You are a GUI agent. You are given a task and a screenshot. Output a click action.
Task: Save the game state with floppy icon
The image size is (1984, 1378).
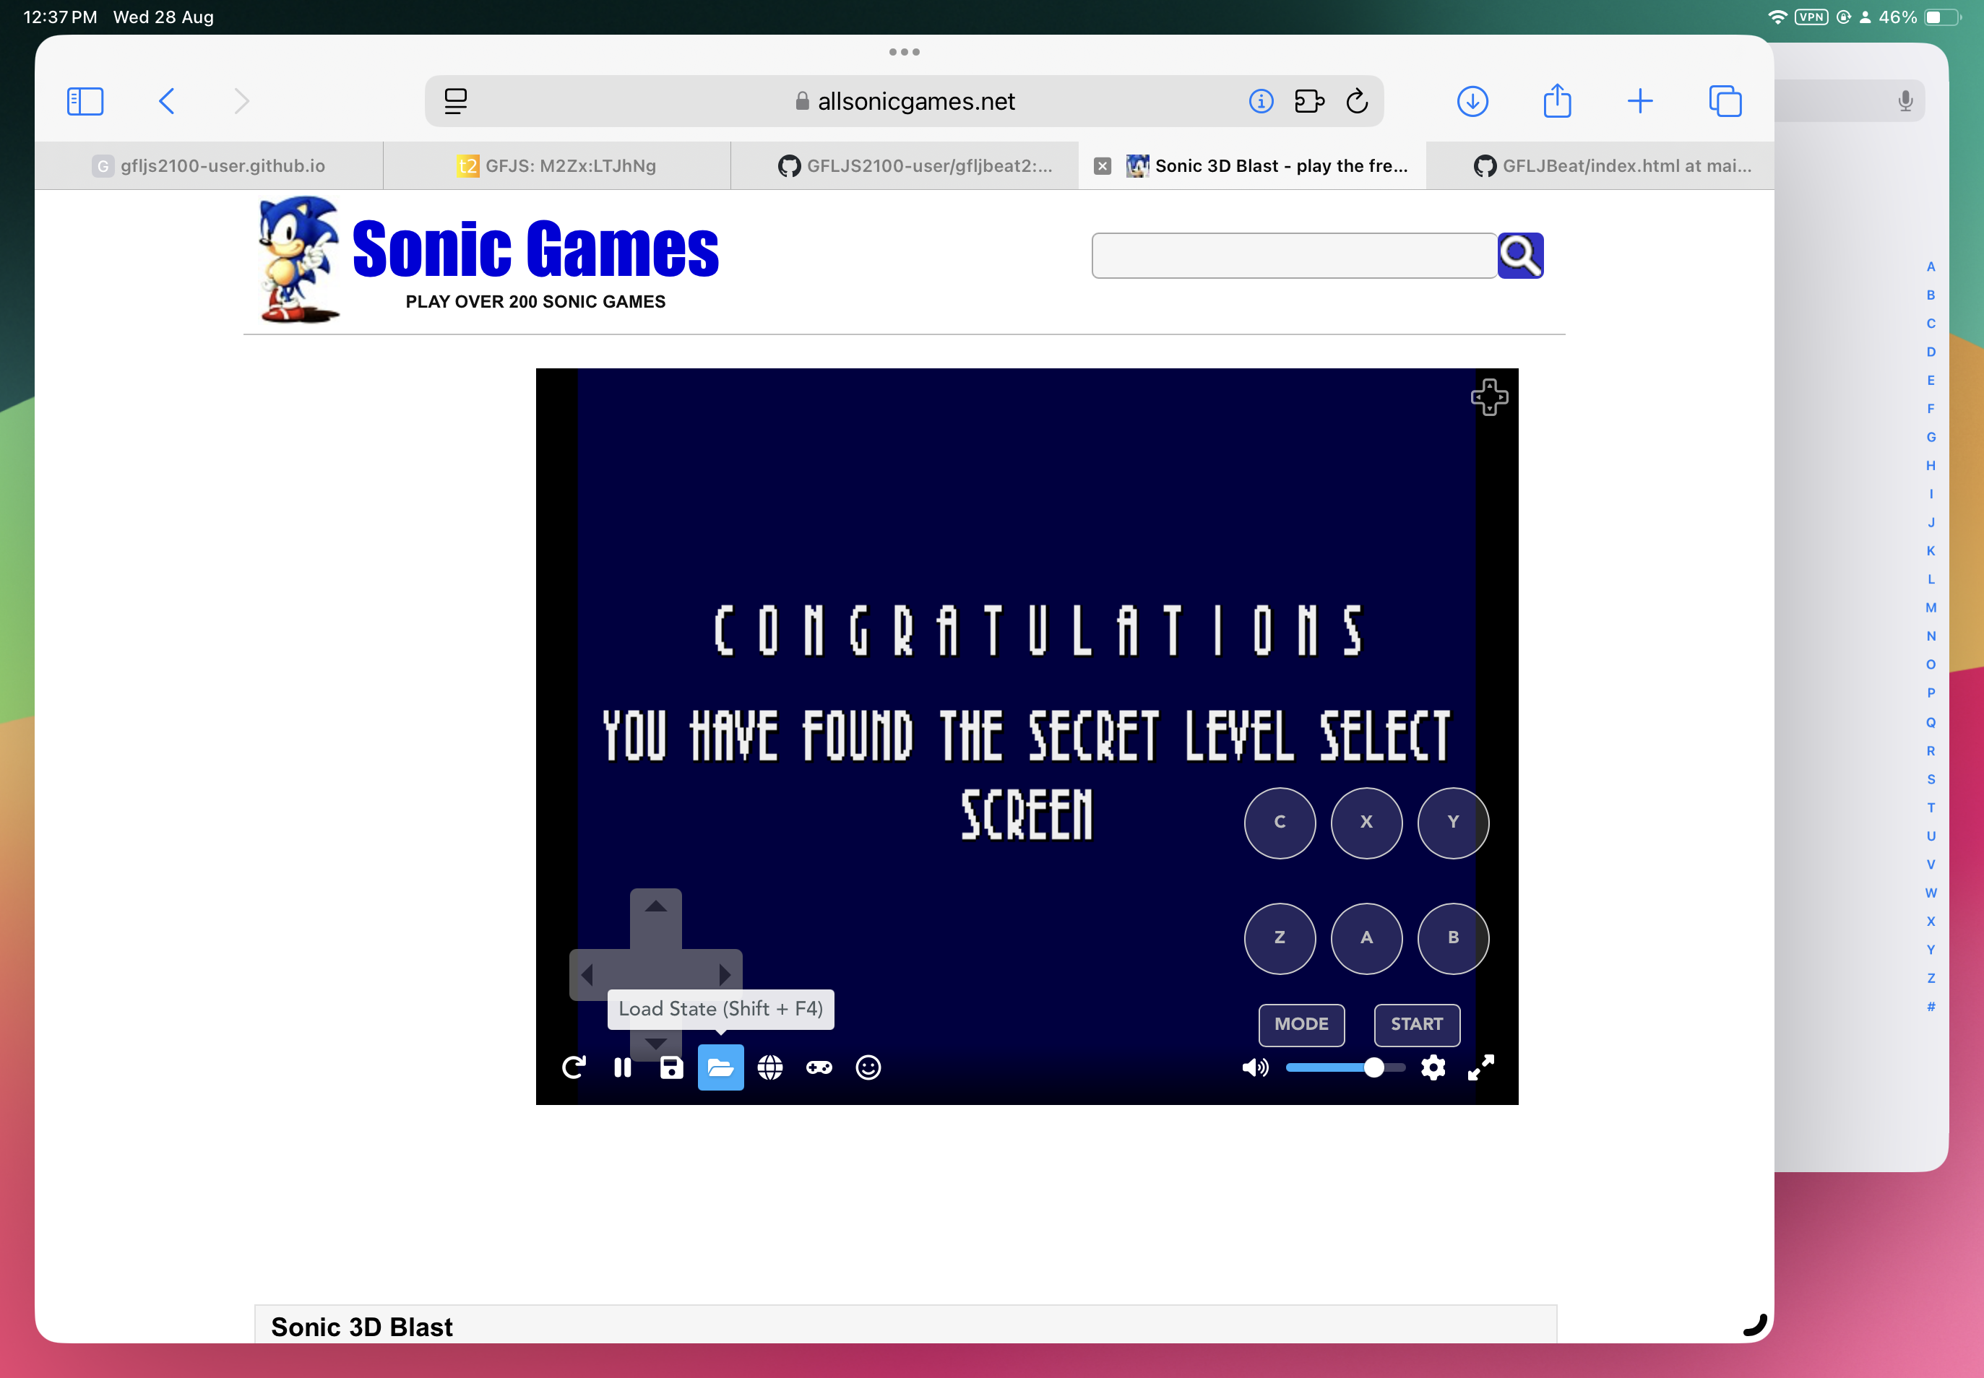(671, 1068)
